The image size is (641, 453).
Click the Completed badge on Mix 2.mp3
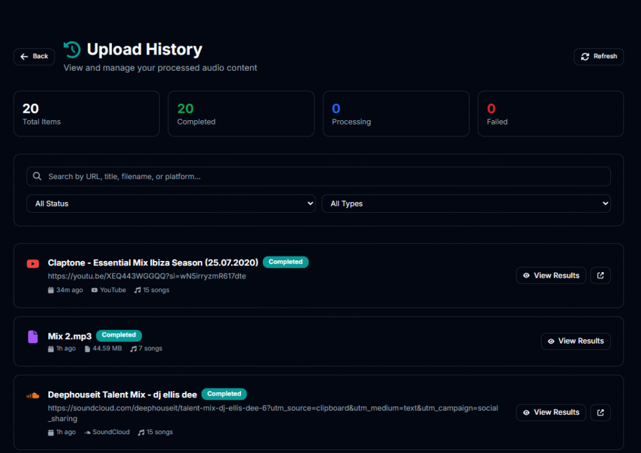pyautogui.click(x=119, y=335)
